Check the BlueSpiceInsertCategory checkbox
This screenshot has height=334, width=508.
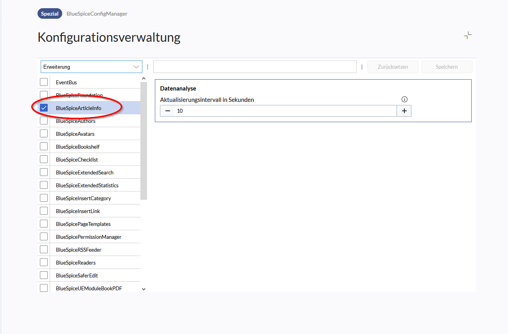pos(44,198)
